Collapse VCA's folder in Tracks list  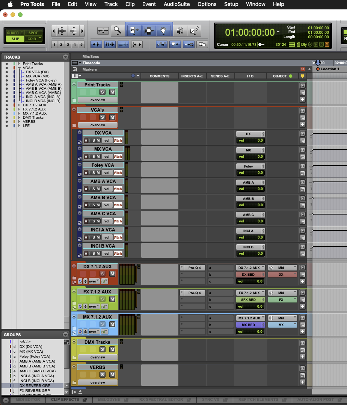tap(19, 68)
